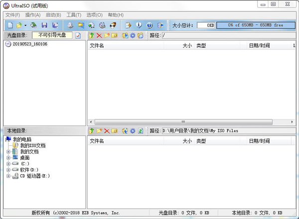Click the Help question mark icon

149,25
